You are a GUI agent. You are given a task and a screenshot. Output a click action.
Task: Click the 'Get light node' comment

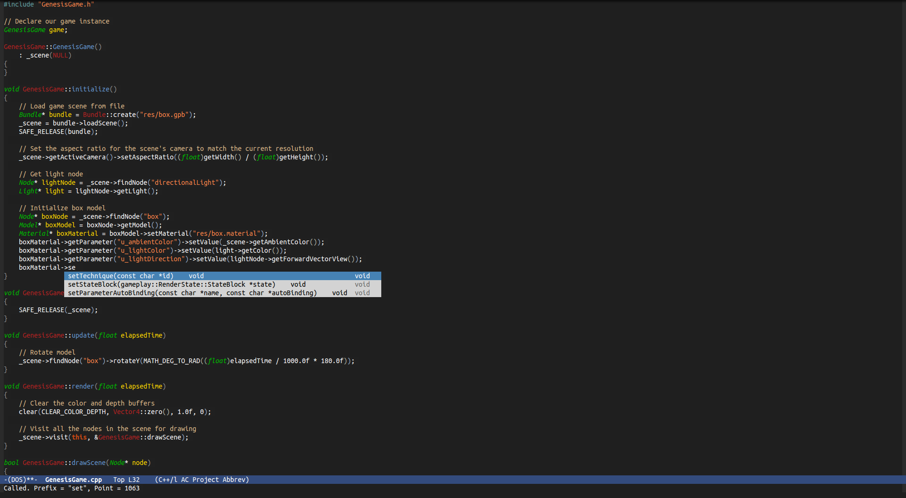click(51, 174)
